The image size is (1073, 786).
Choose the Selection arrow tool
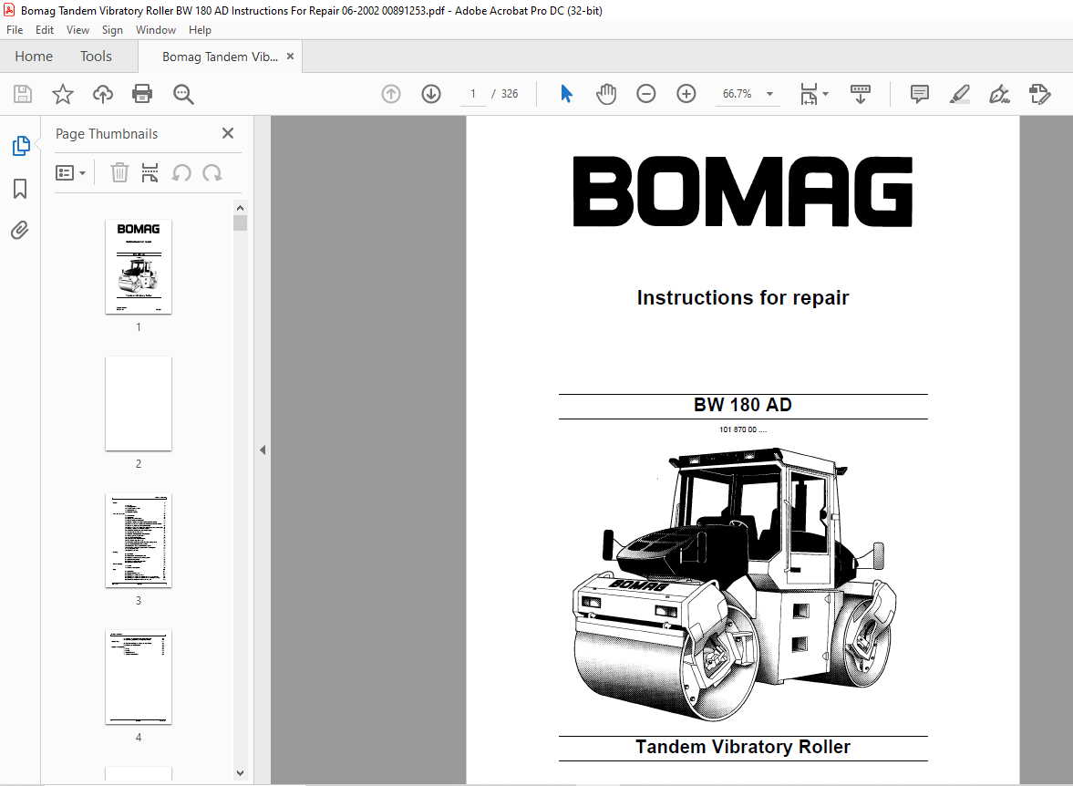click(566, 94)
